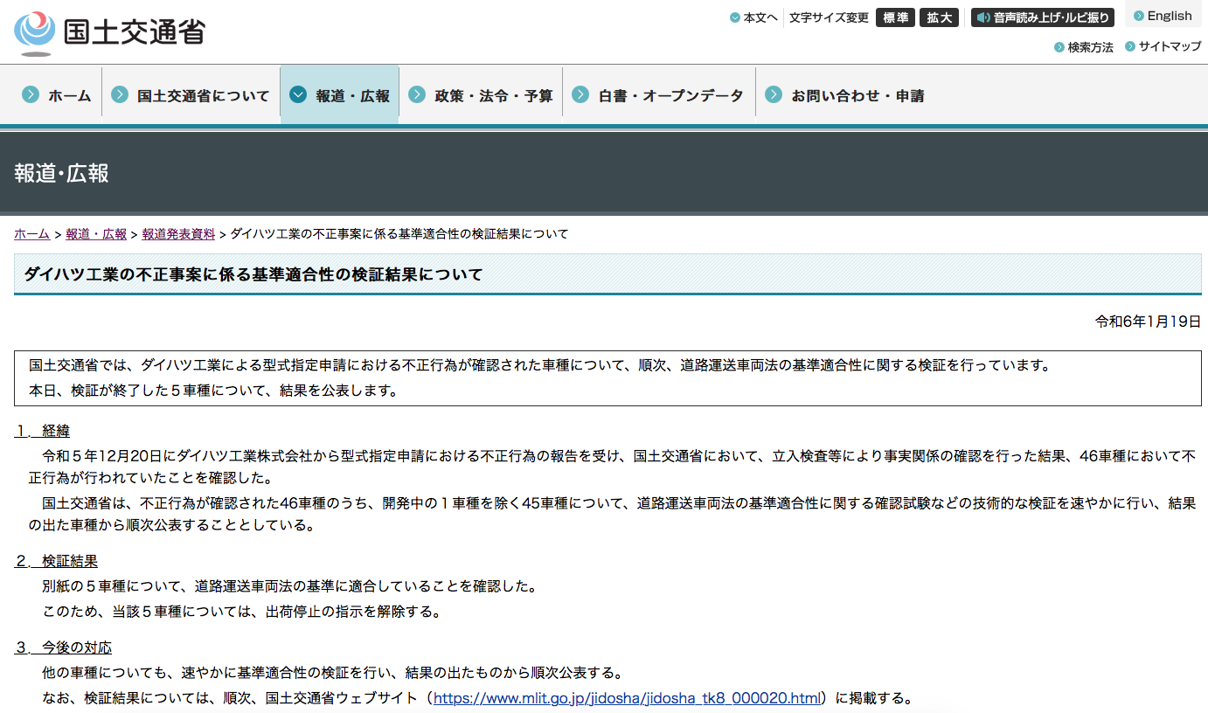The image size is (1208, 713).
Task: Click the 報道発表資料 breadcrumb link
Action: click(178, 234)
